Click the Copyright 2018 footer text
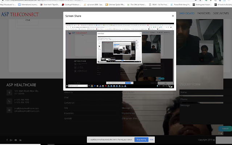Viewport: 232px width, 145px height. coord(206,140)
